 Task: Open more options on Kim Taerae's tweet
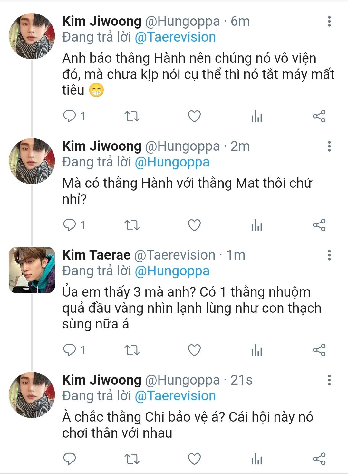329,255
